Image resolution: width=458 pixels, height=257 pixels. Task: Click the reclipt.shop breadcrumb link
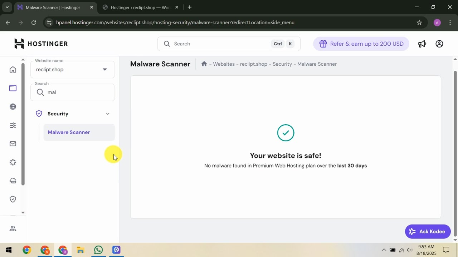[254, 64]
